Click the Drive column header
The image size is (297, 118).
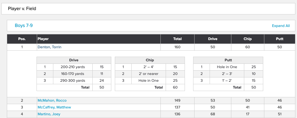[x=213, y=39]
